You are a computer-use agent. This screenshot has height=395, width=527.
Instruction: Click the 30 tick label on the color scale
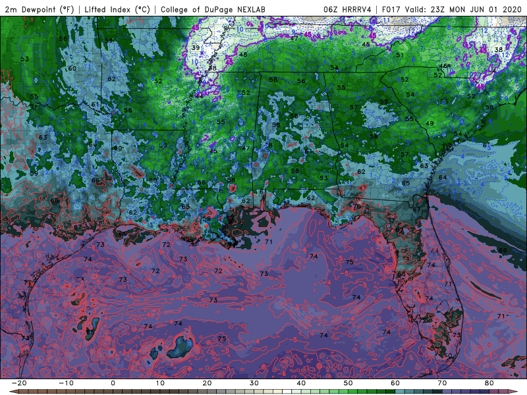click(254, 383)
